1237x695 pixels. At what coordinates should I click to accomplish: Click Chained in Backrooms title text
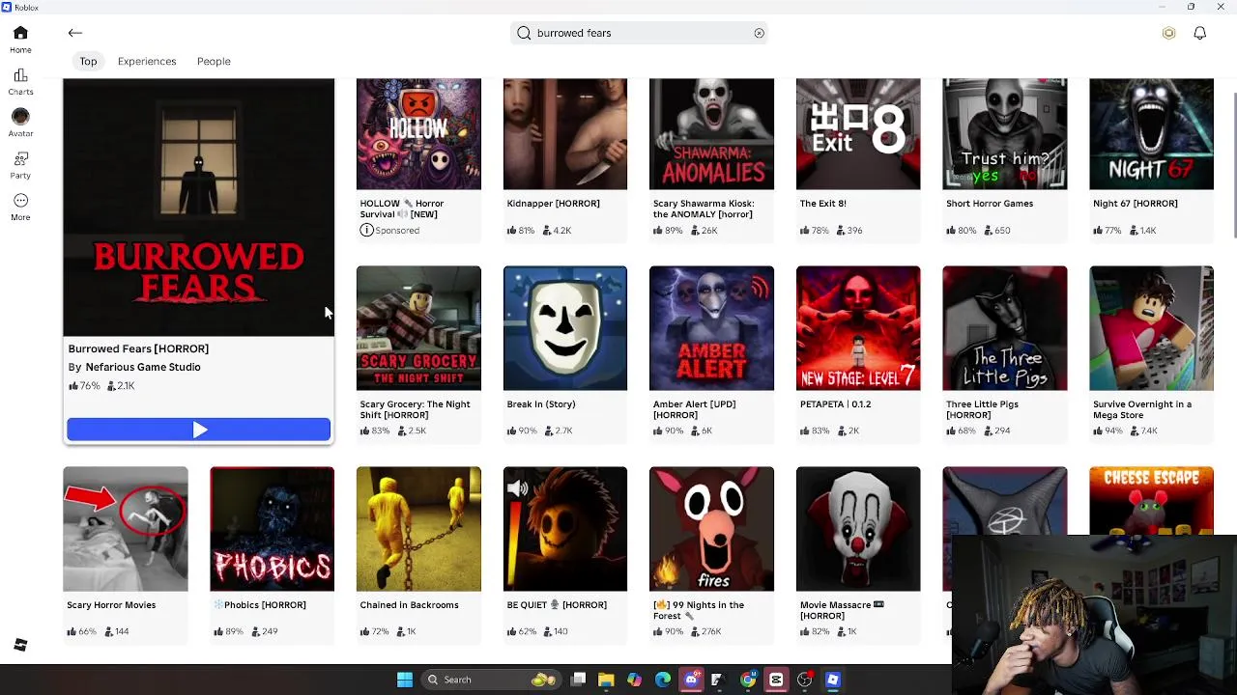point(409,605)
